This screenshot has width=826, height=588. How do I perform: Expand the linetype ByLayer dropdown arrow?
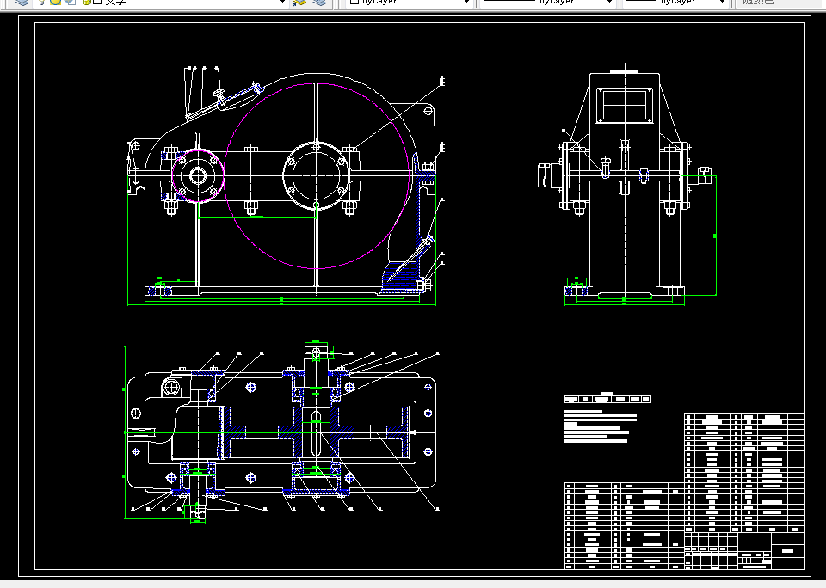click(609, 2)
